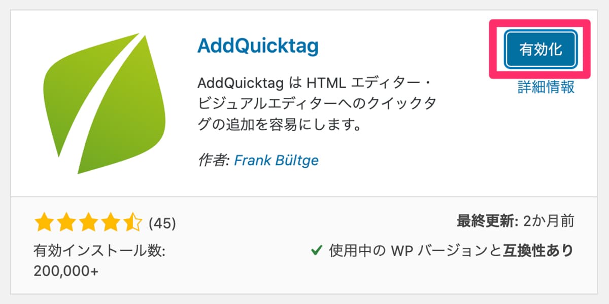Screen dimensions: 609x304
Task: Click the second yellow rating star
Action: 66,222
